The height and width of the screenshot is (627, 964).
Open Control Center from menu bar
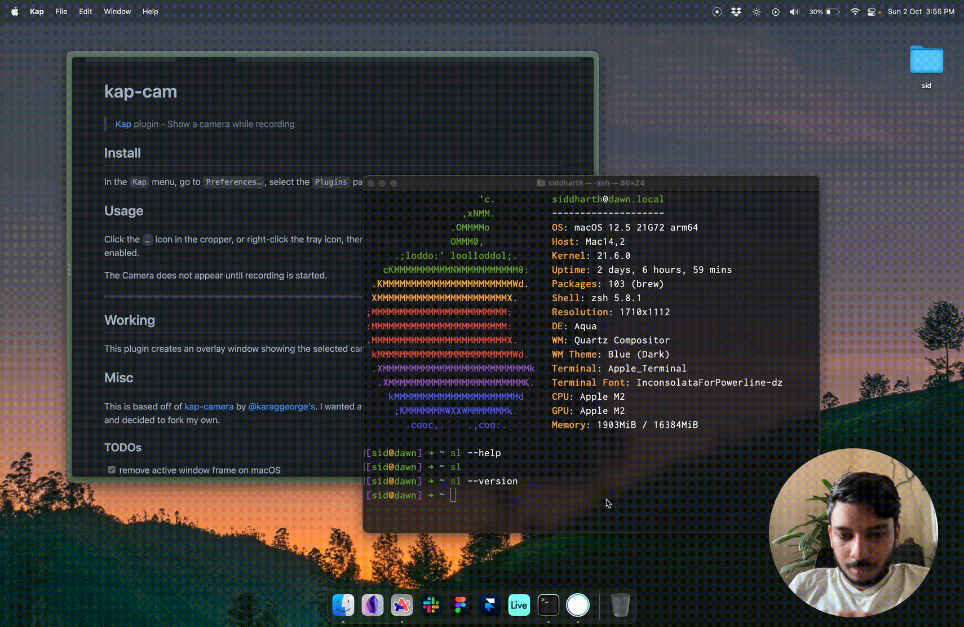pyautogui.click(x=872, y=11)
